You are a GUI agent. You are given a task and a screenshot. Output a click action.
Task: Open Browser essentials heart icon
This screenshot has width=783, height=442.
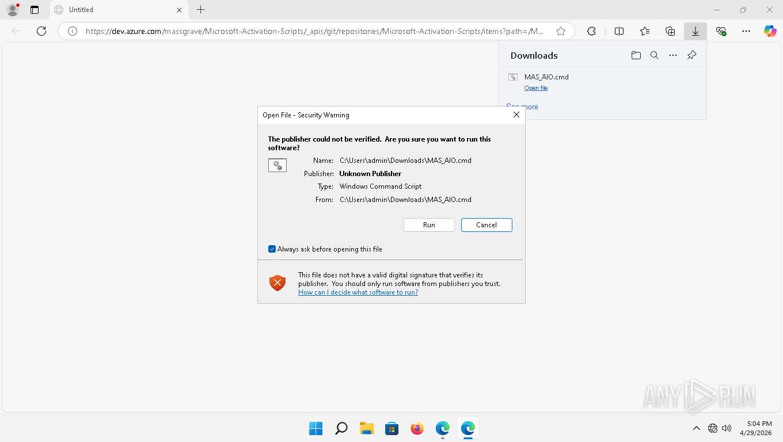coord(721,32)
